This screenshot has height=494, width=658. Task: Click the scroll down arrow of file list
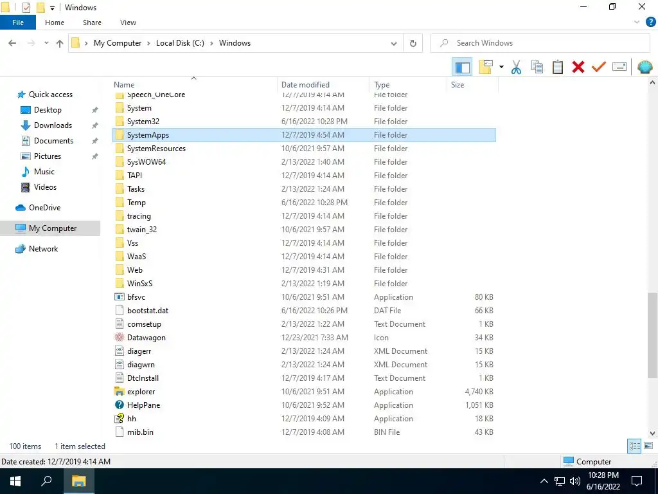click(652, 433)
